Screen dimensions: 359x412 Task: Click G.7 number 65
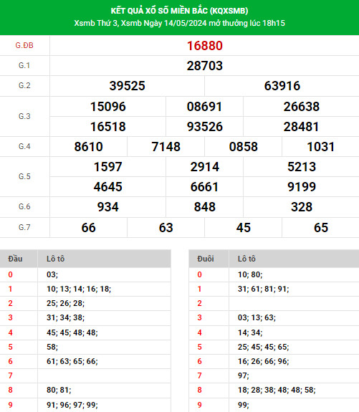click(x=321, y=228)
